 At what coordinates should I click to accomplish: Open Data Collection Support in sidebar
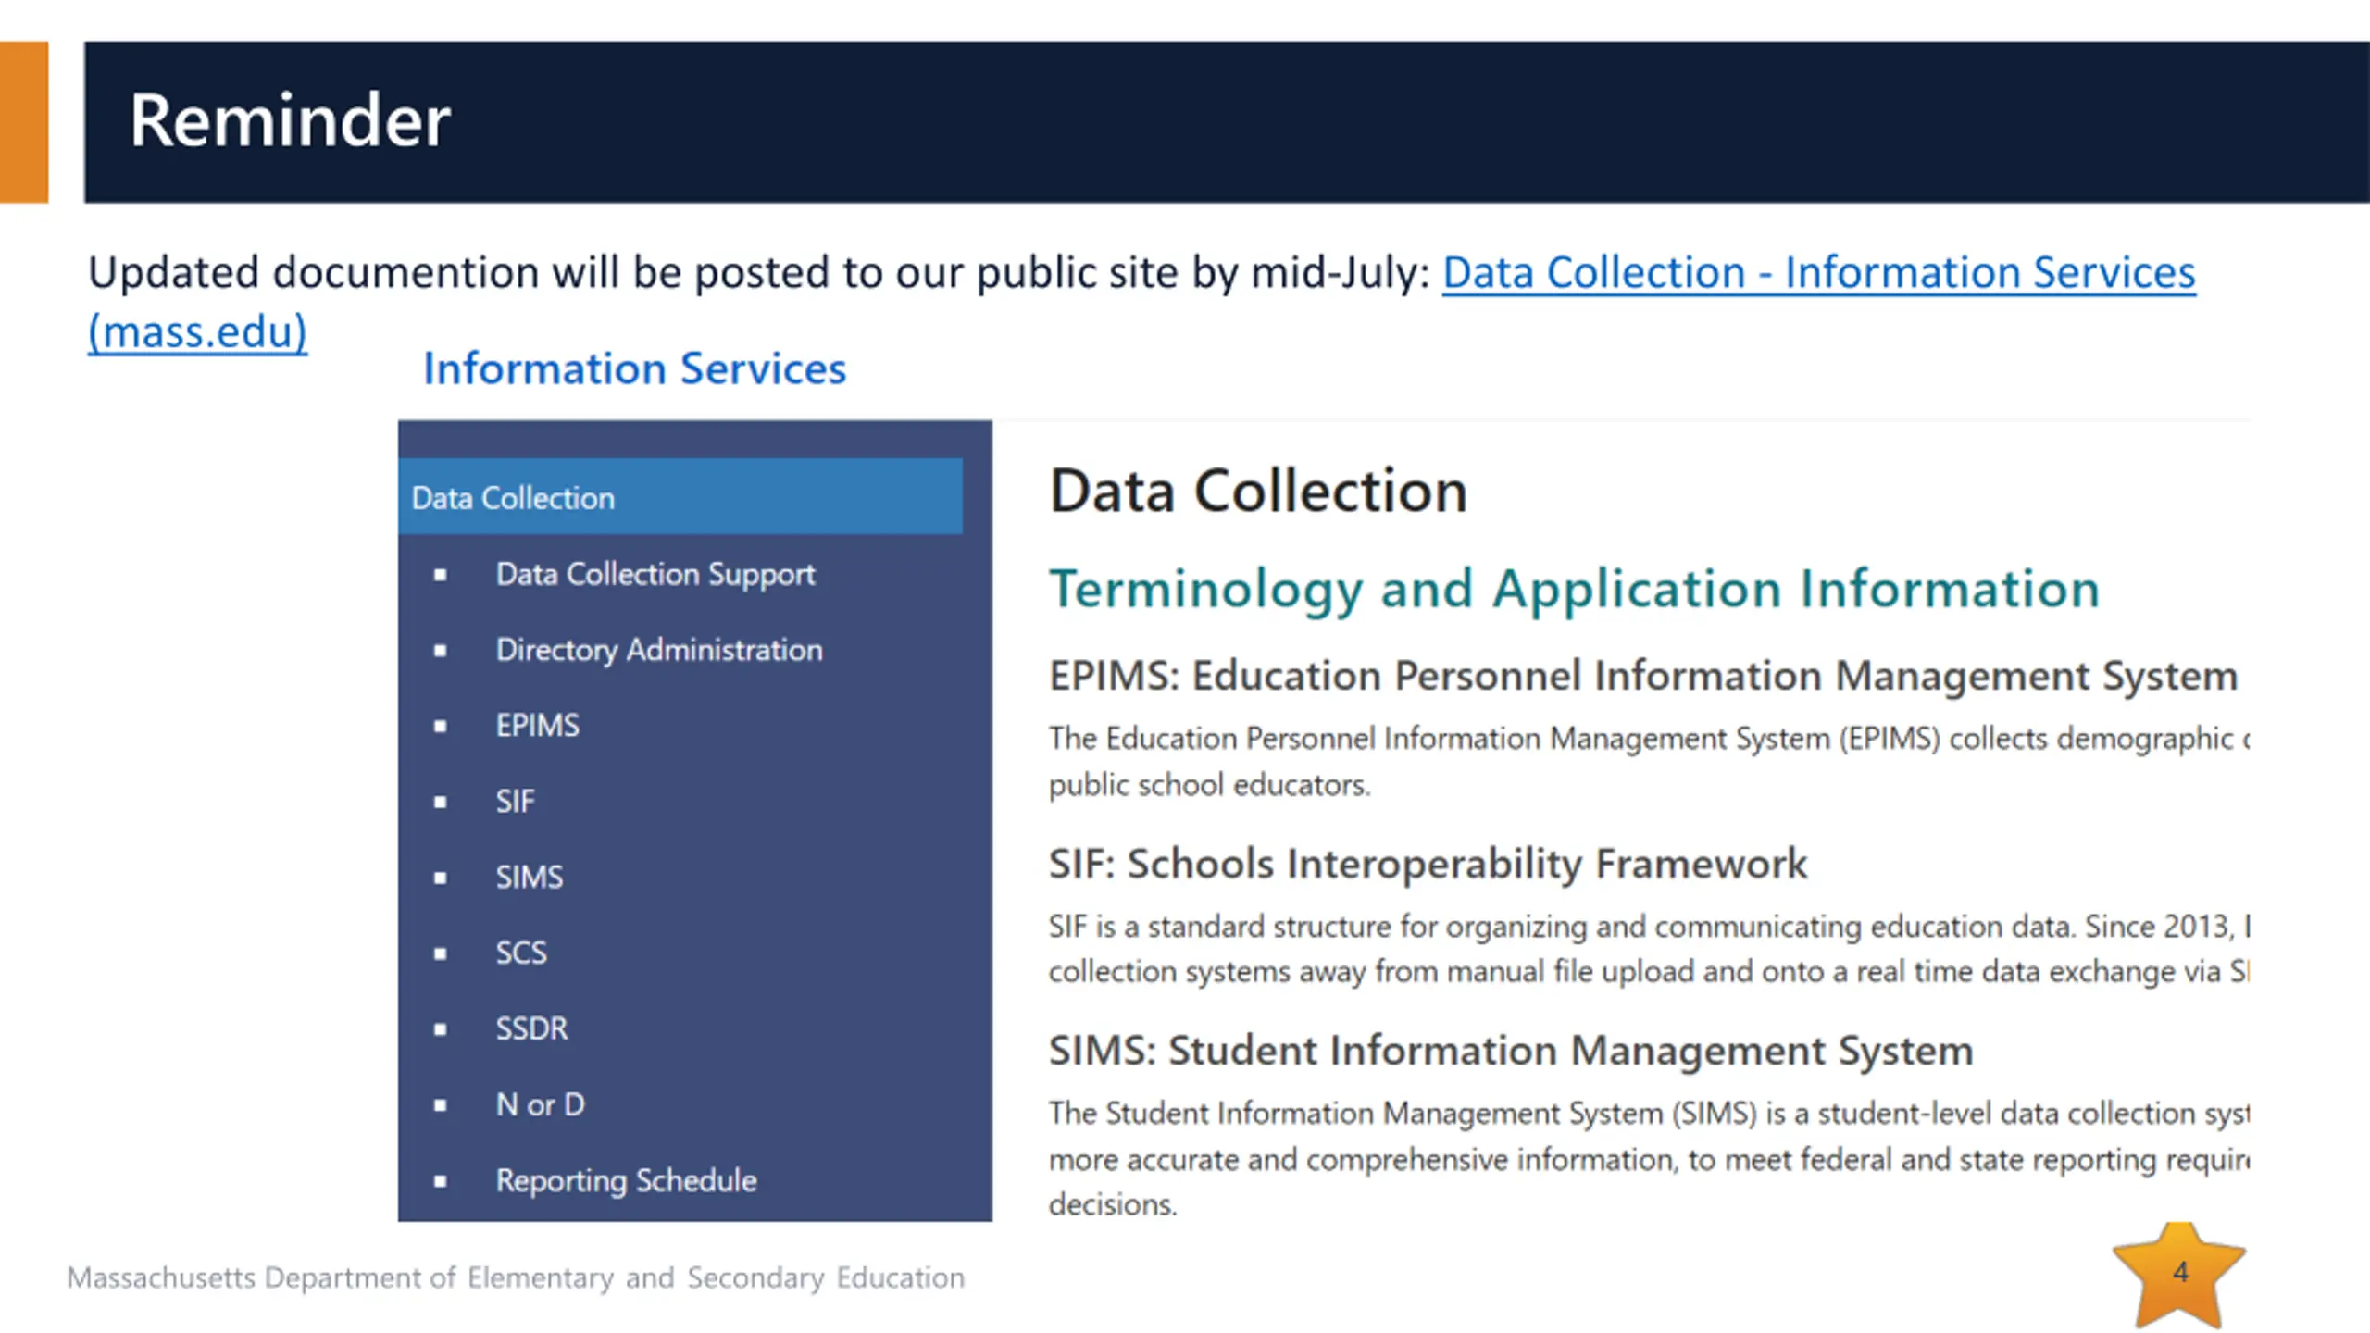click(655, 574)
